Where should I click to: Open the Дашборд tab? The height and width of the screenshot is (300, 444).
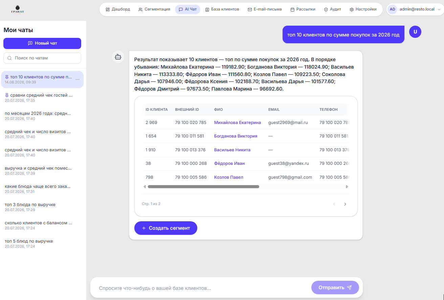pyautogui.click(x=118, y=9)
